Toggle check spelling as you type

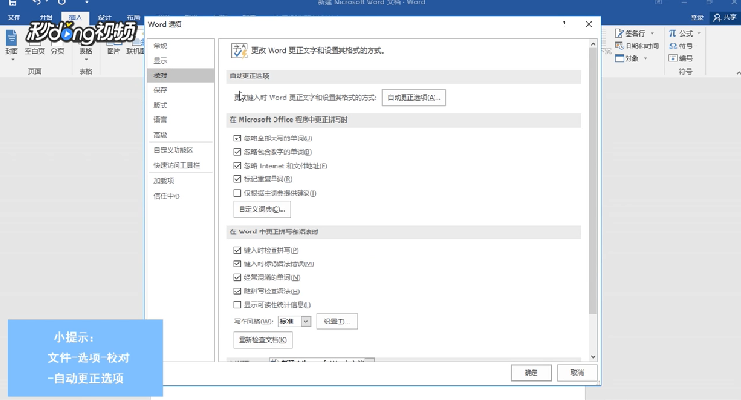[237, 250]
